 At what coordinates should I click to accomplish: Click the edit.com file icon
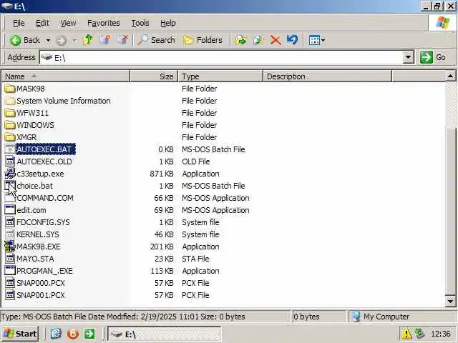coord(10,210)
